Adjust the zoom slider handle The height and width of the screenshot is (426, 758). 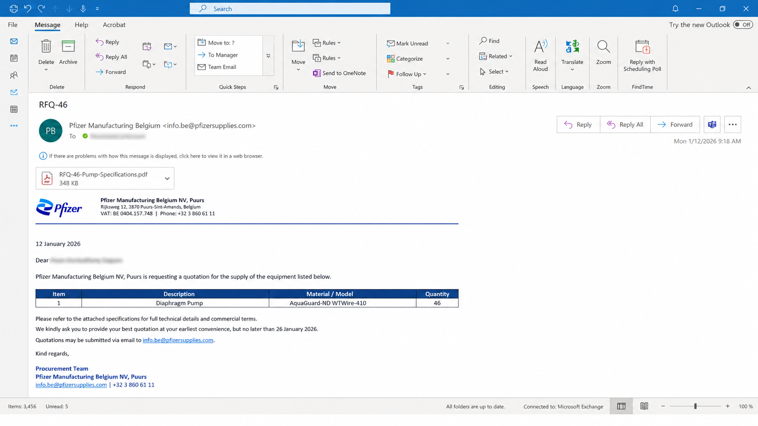pyautogui.click(x=695, y=406)
